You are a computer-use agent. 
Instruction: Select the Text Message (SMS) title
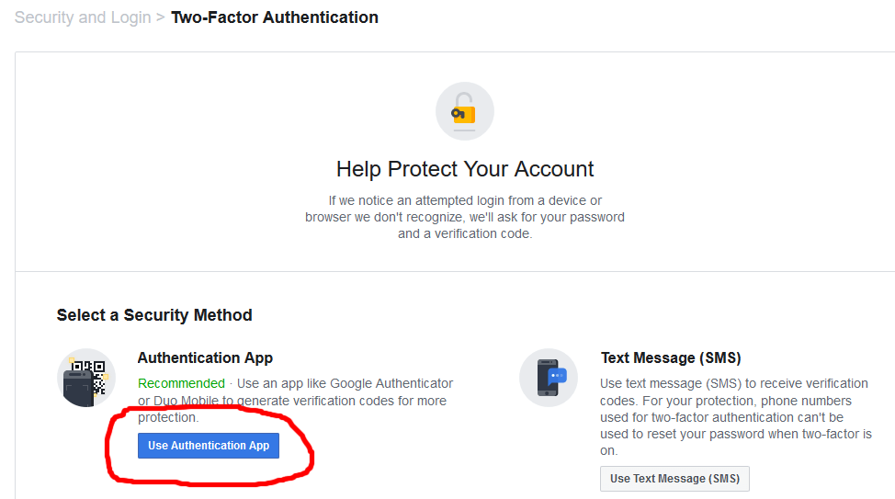[671, 358]
